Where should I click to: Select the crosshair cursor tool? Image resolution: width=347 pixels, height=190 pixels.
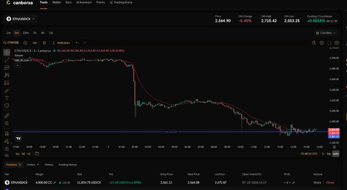coord(7,53)
